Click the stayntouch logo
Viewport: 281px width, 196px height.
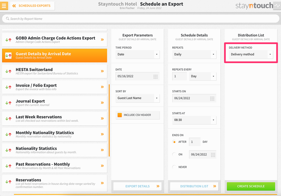click(254, 6)
